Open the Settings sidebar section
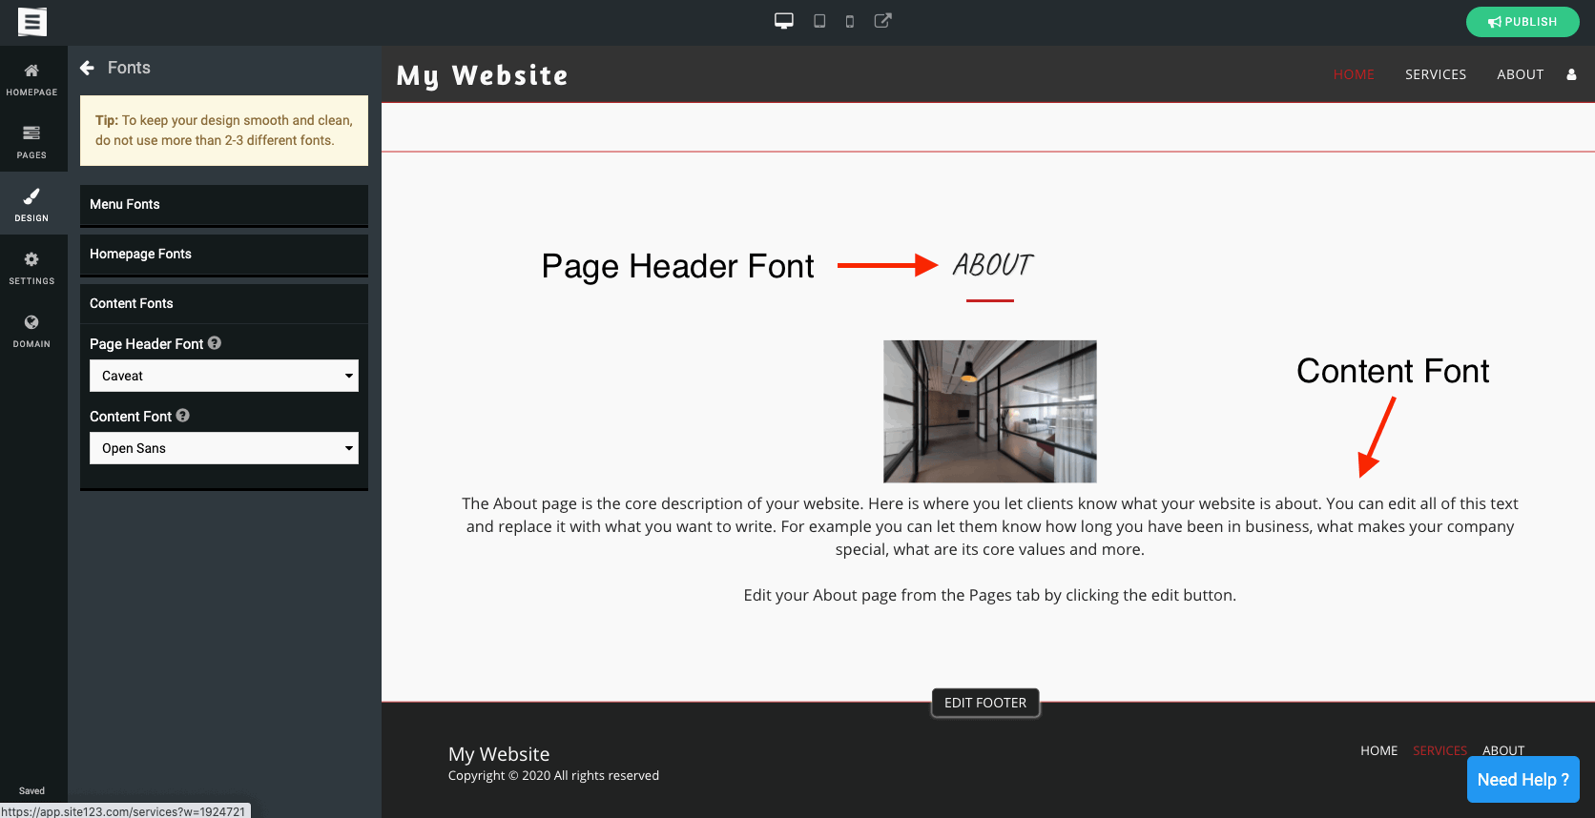This screenshot has width=1595, height=818. [x=31, y=268]
